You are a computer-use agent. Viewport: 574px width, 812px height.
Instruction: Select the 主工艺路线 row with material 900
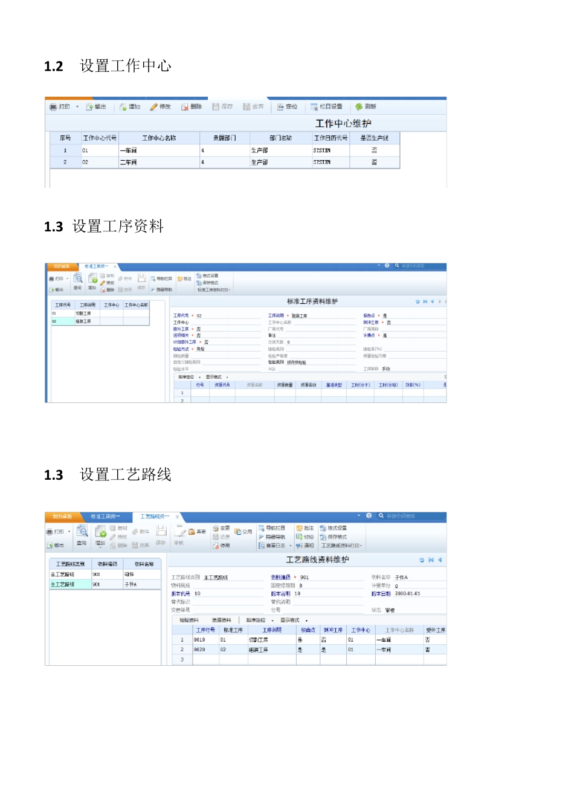point(105,574)
